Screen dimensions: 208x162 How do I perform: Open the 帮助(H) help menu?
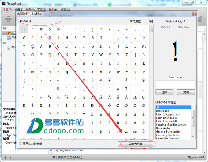[x=53, y=10]
